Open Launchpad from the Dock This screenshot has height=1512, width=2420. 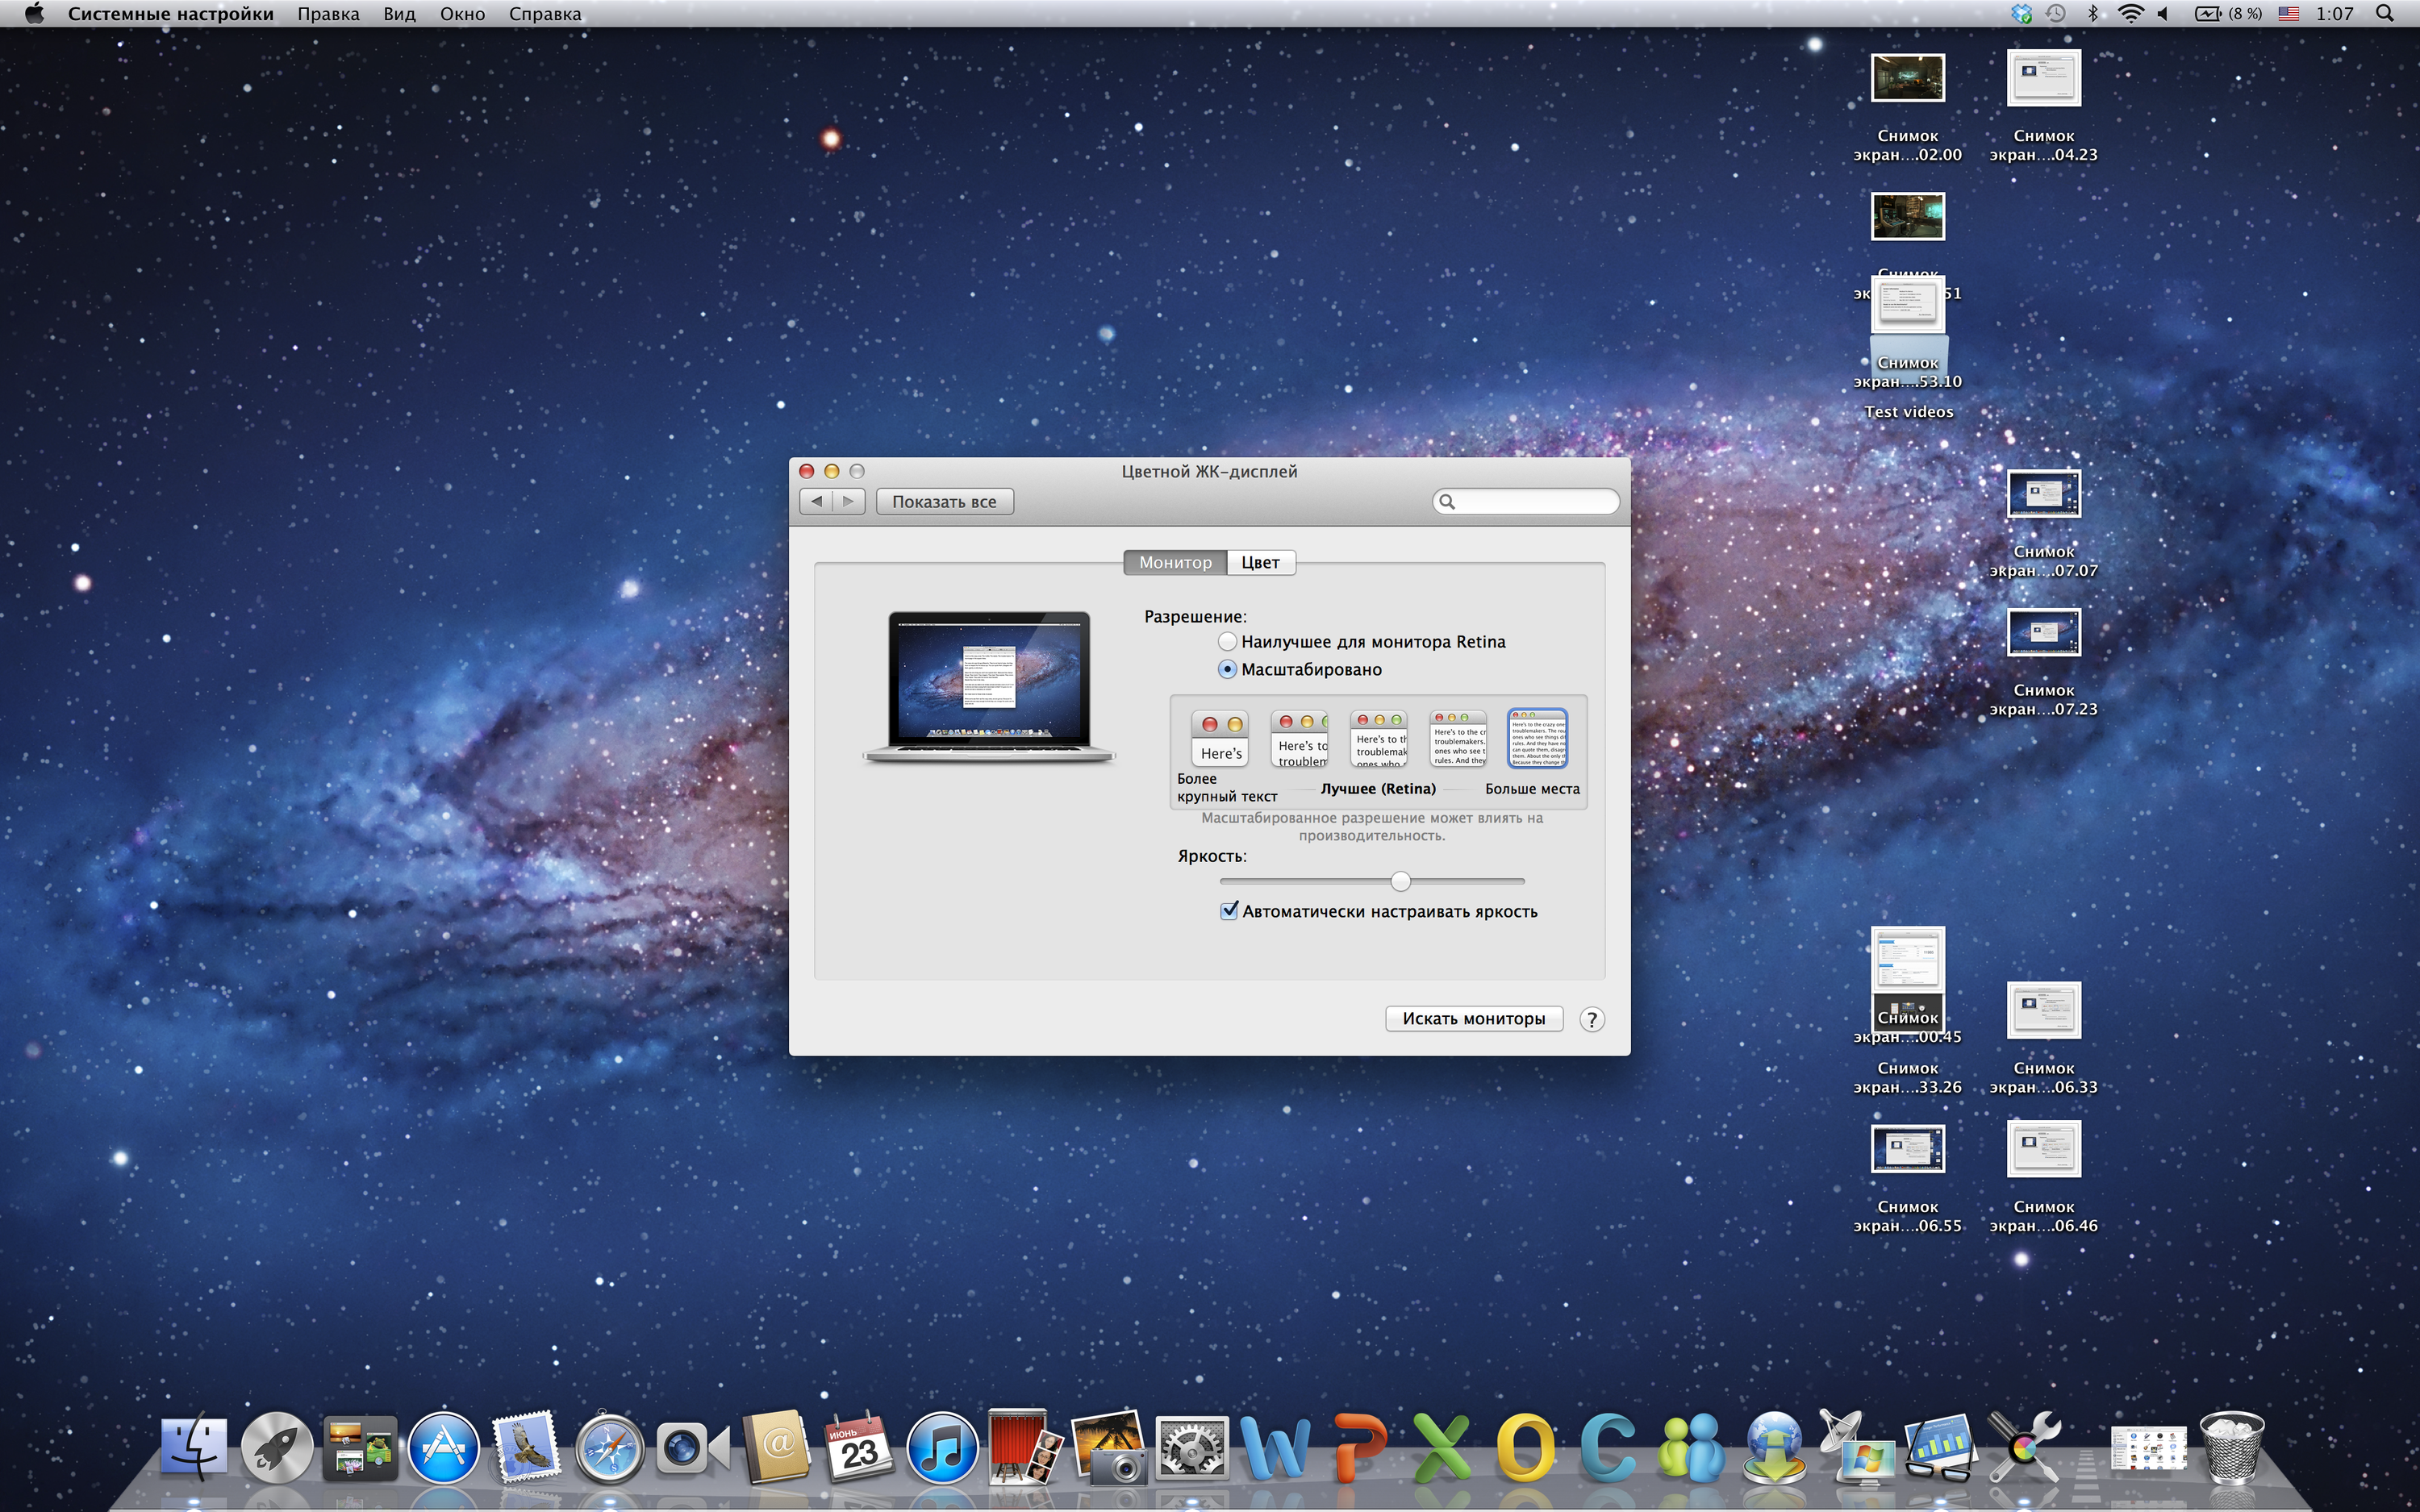click(x=277, y=1447)
